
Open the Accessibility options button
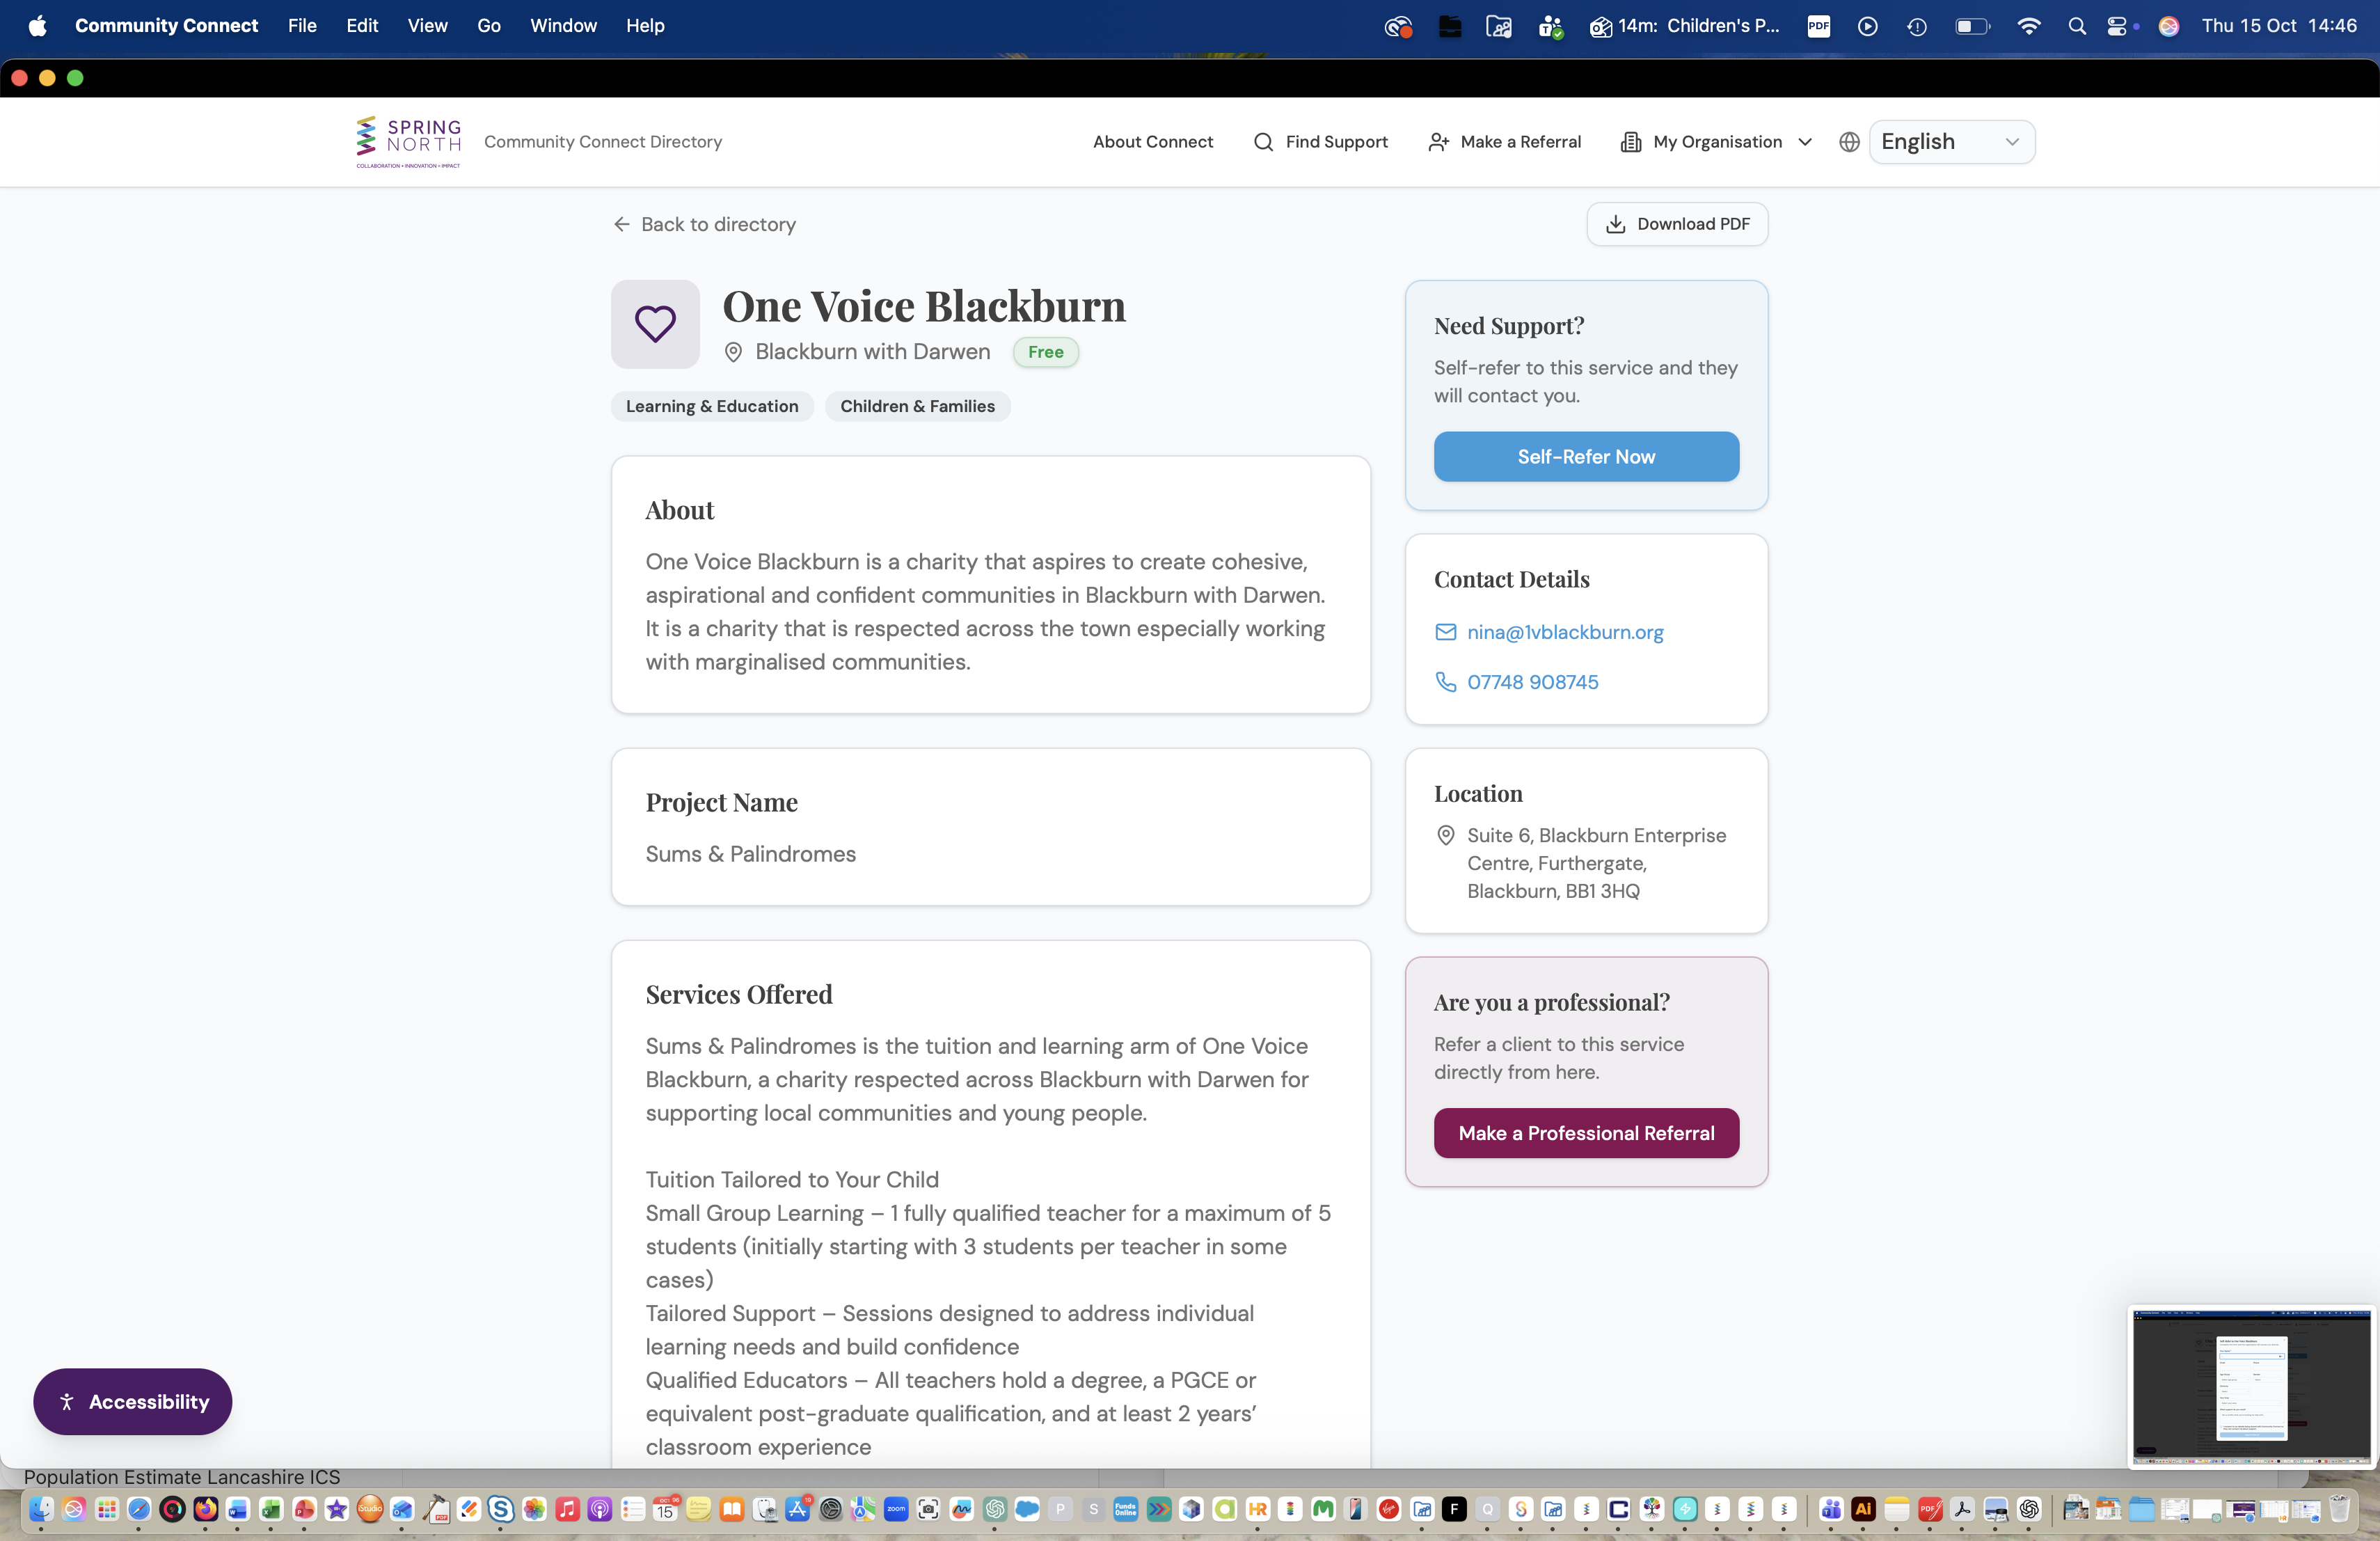pos(132,1402)
